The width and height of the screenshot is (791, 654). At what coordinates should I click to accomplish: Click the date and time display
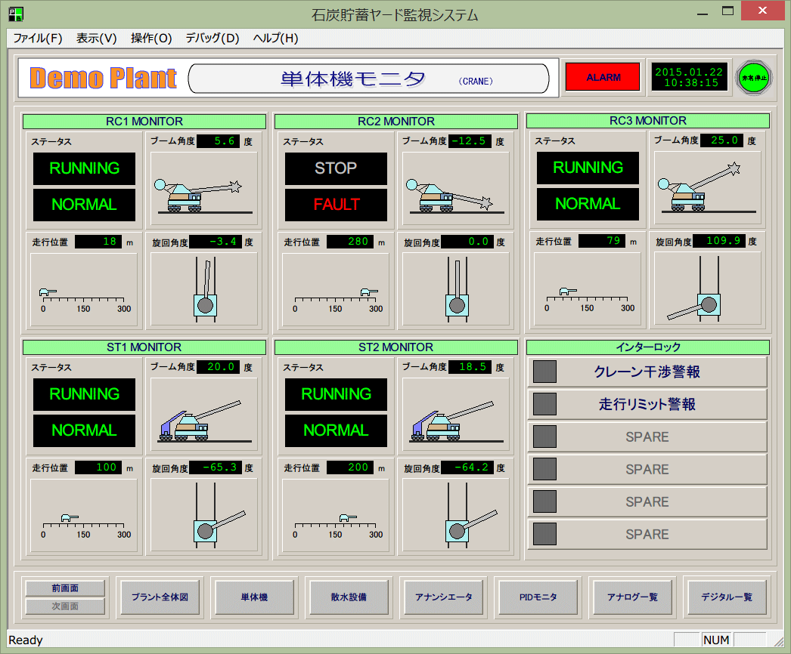[689, 77]
